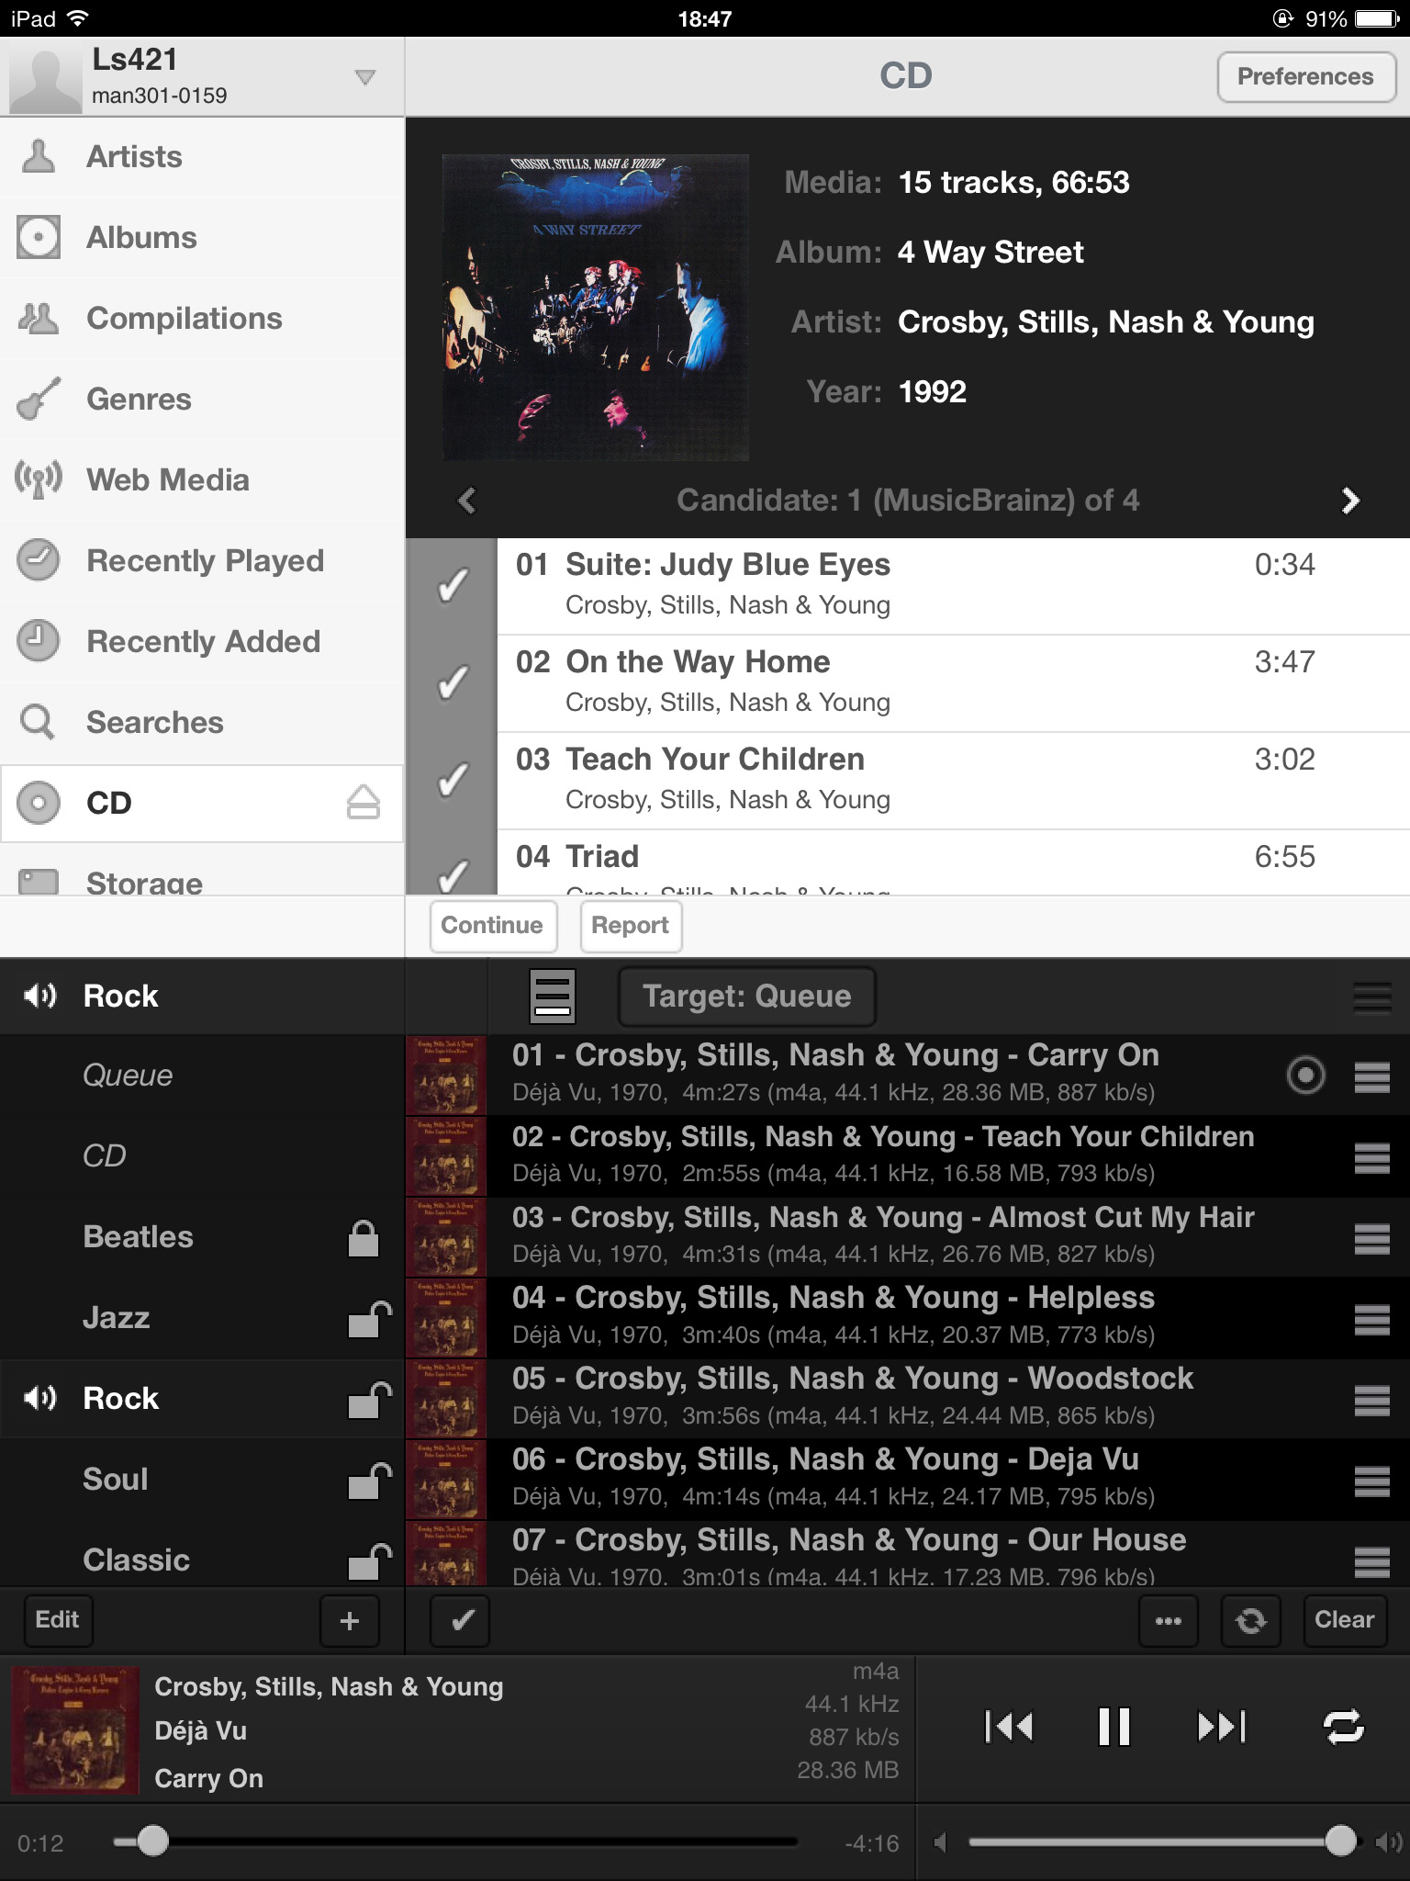Image resolution: width=1410 pixels, height=1881 pixels.
Task: Expand the Ls421 device dropdown arrow
Action: [x=365, y=77]
